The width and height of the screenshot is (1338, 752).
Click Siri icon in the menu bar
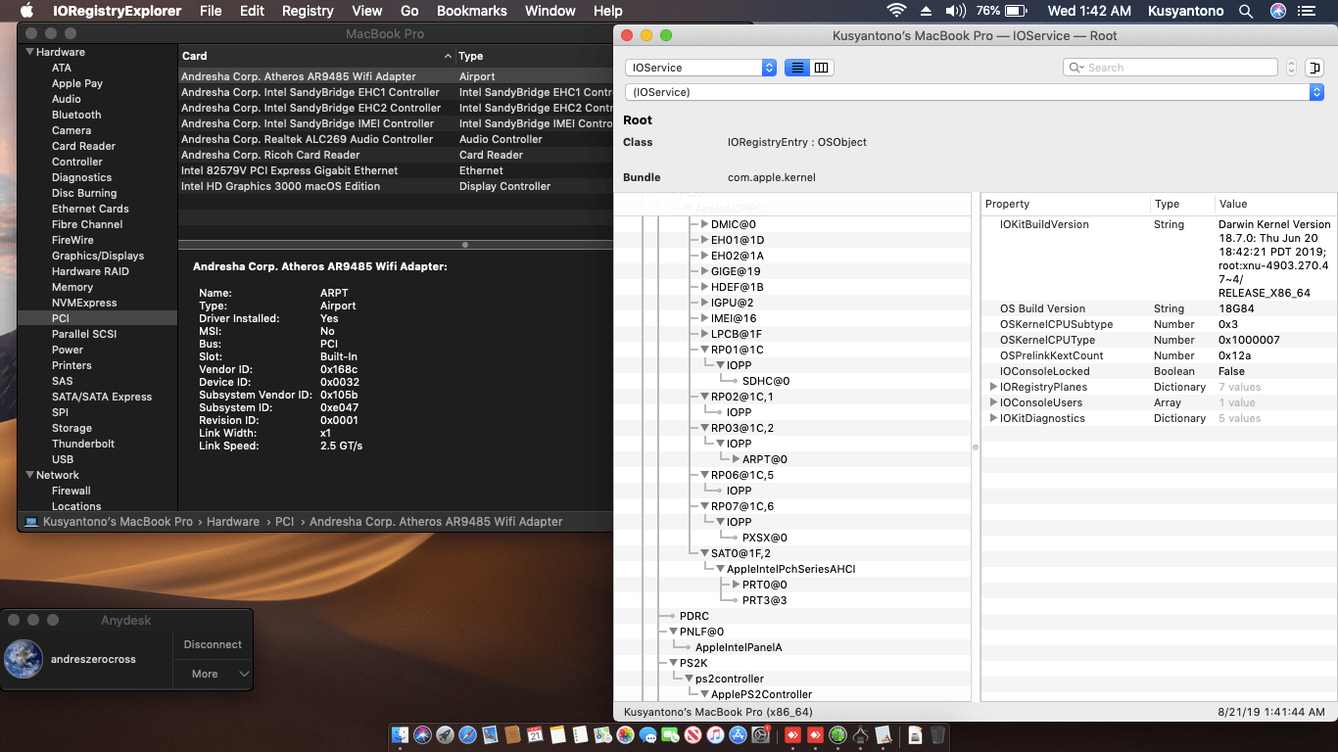click(1278, 11)
